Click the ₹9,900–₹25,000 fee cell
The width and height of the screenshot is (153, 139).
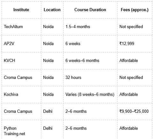click(x=135, y=112)
